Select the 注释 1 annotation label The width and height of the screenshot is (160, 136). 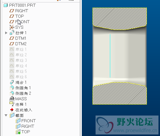coord(21,104)
